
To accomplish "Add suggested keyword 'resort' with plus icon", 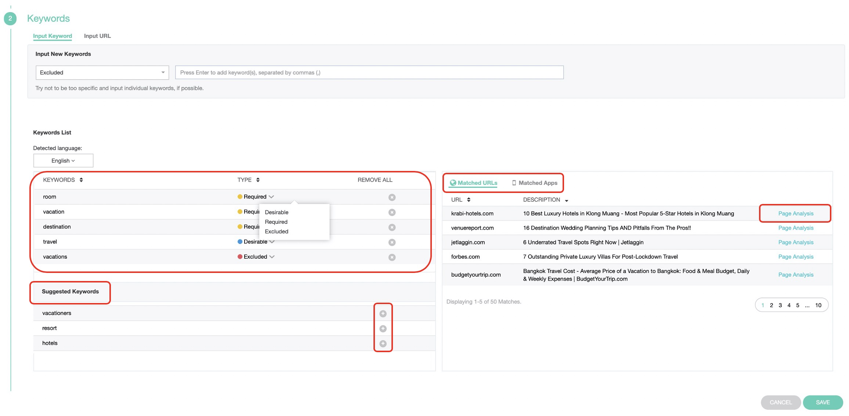I will 383,329.
